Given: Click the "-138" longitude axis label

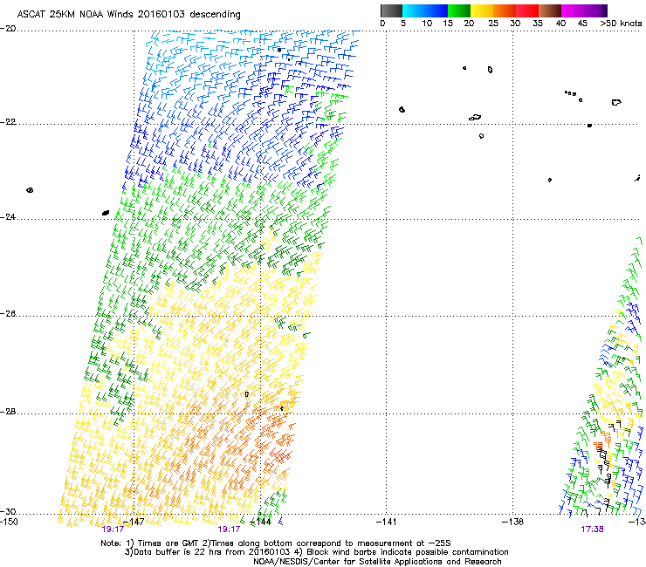Looking at the screenshot, I should pos(513,522).
